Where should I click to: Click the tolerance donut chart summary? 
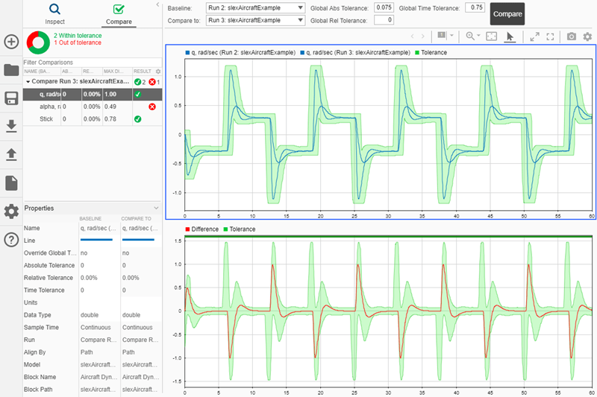[38, 42]
